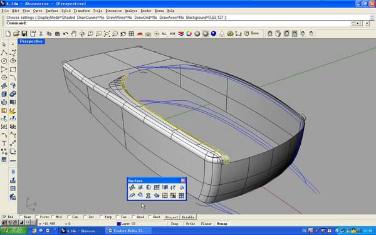376x235 pixels.
Task: Open the Surface menu
Action: [x=52, y=11]
